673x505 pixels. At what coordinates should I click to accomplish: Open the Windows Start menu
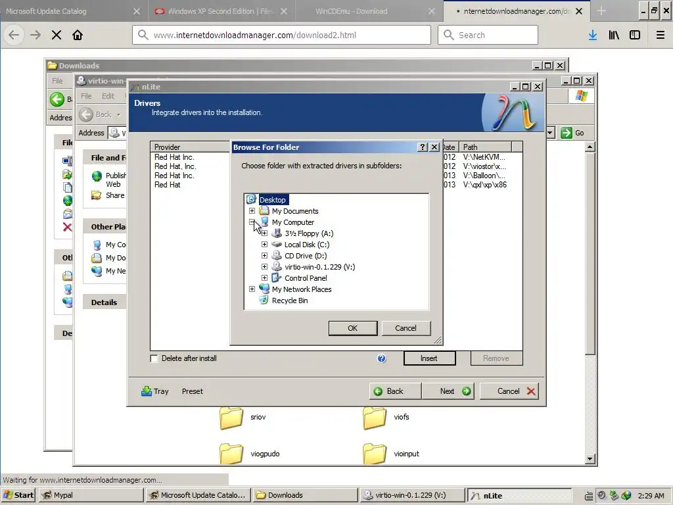coord(19,495)
